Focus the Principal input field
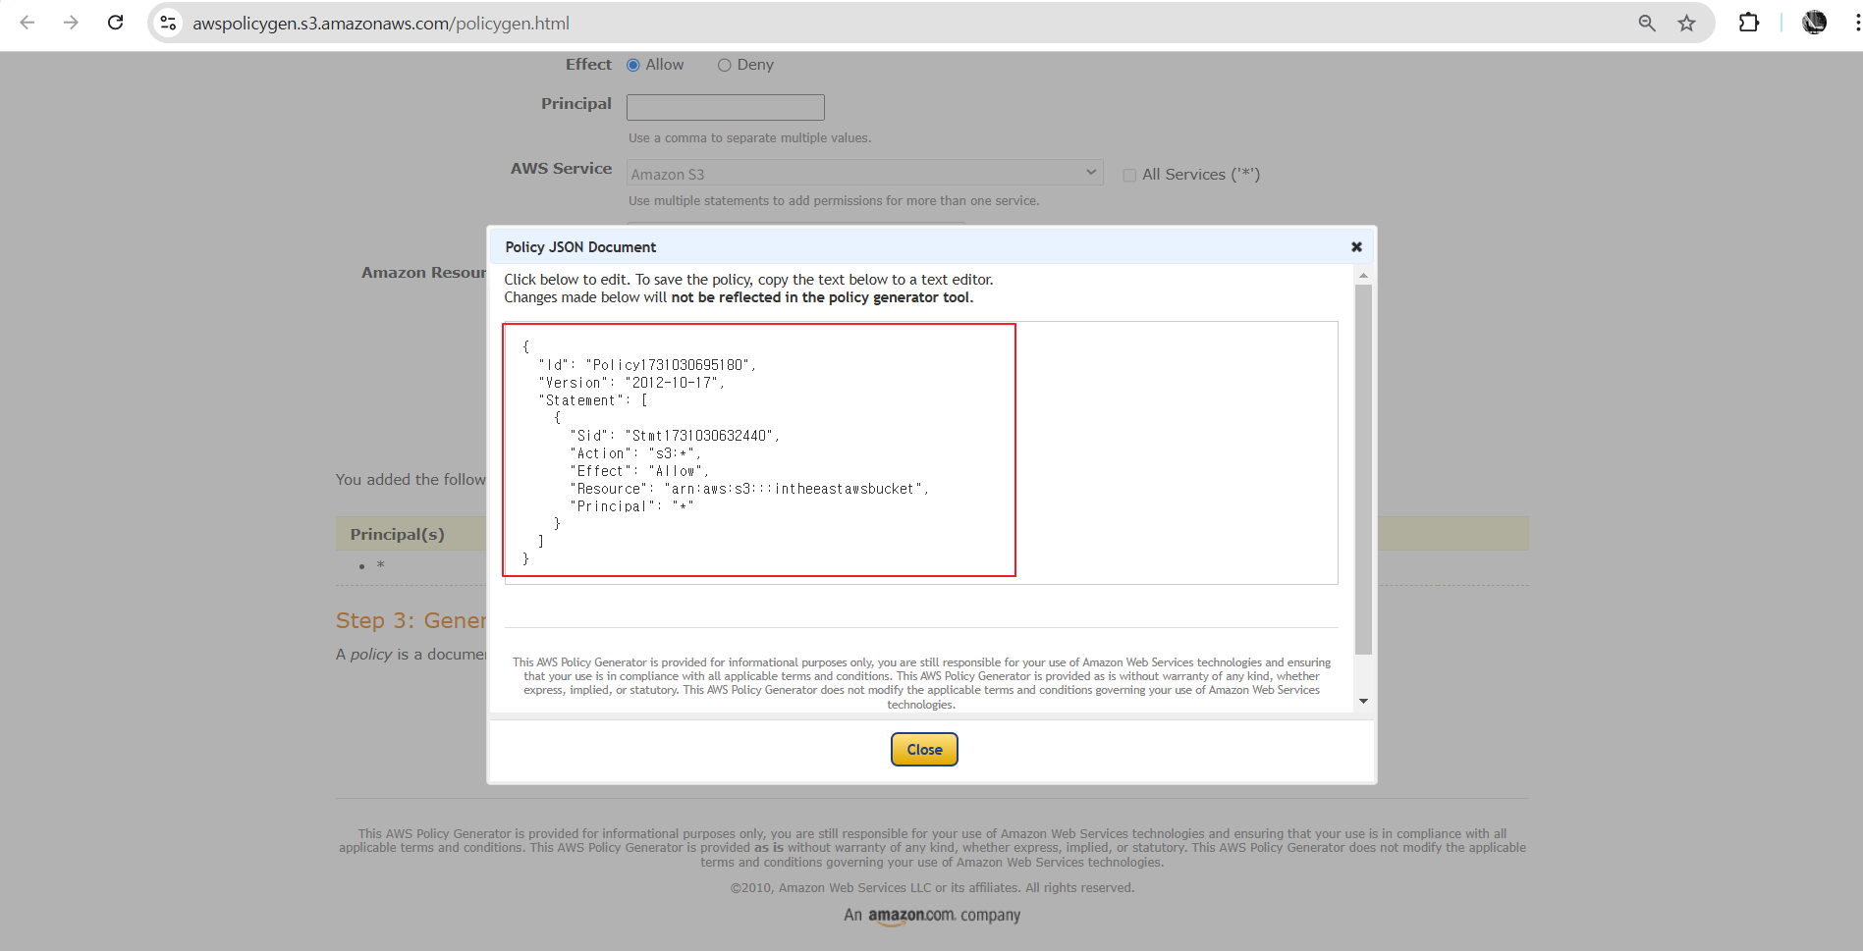This screenshot has width=1863, height=951. pyautogui.click(x=726, y=107)
